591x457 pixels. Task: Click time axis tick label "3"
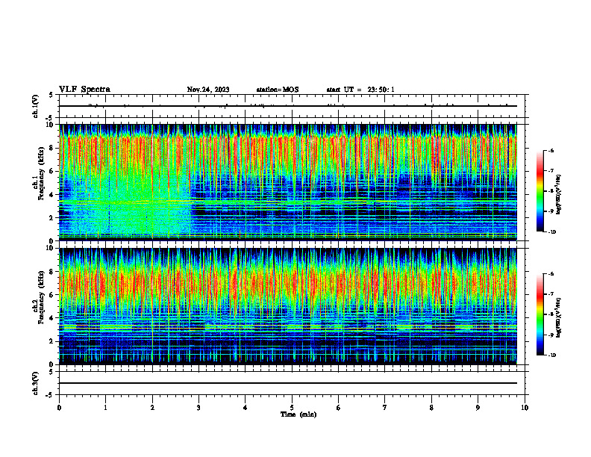coord(198,408)
